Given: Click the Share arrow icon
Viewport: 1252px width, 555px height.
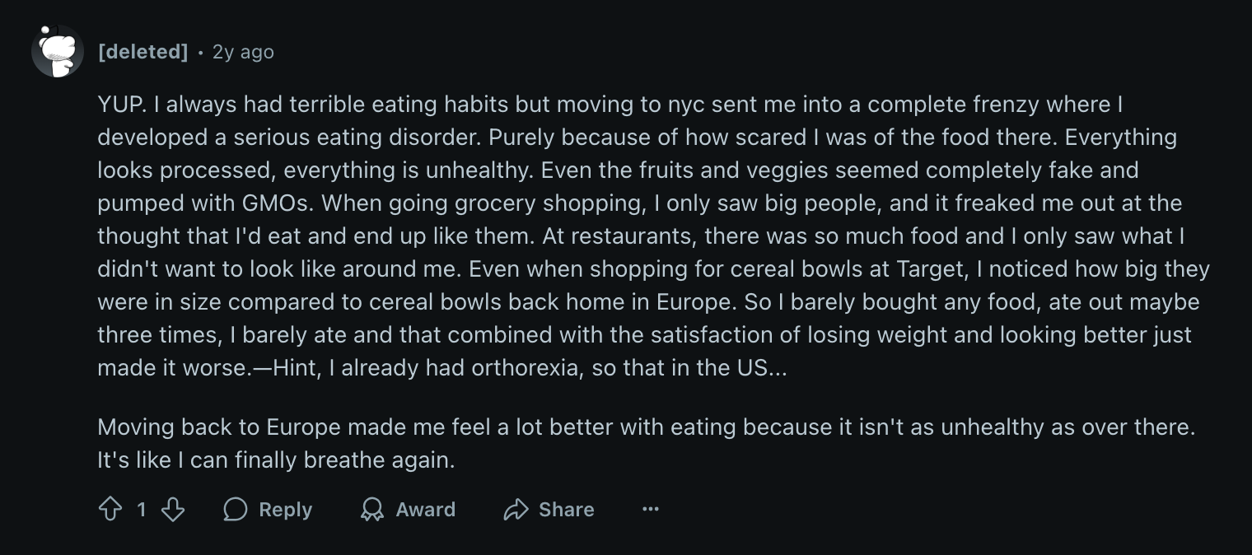Looking at the screenshot, I should pyautogui.click(x=516, y=510).
